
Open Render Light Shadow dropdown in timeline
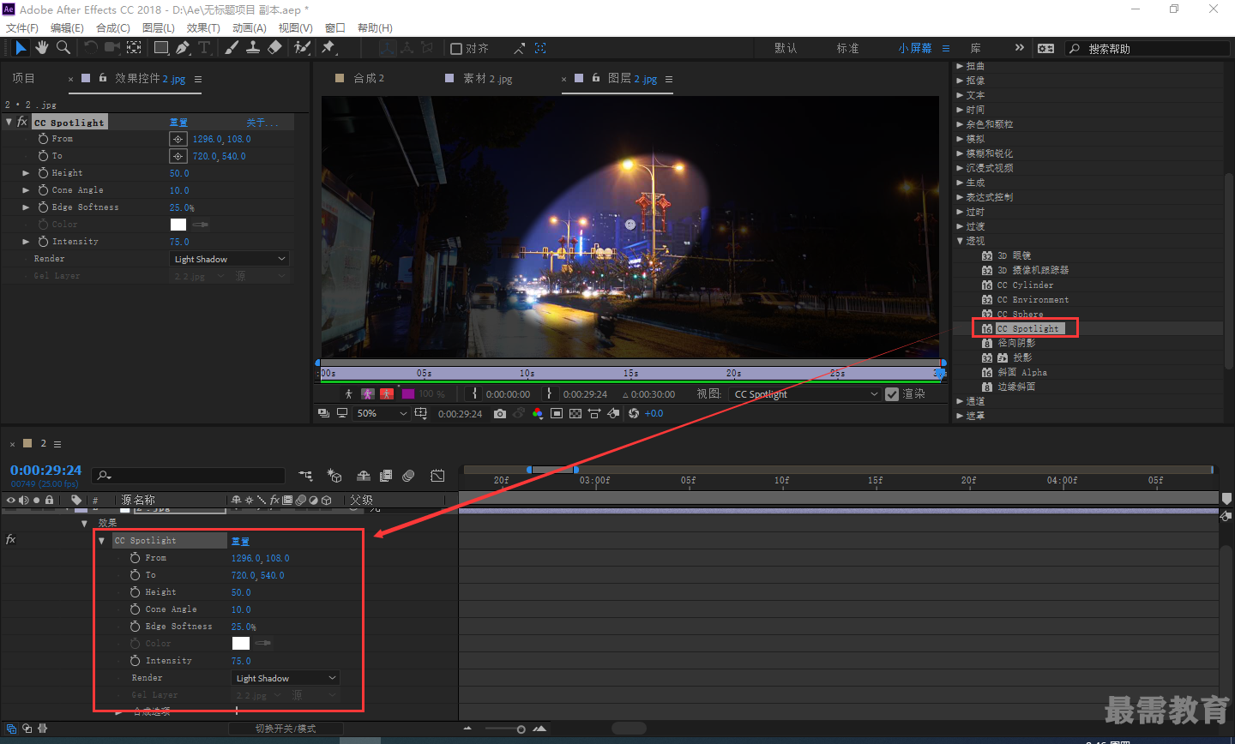coord(286,678)
